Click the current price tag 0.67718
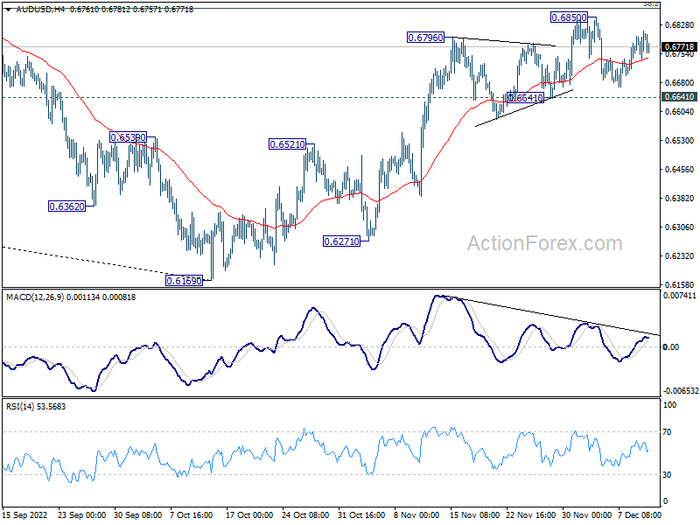 click(679, 47)
